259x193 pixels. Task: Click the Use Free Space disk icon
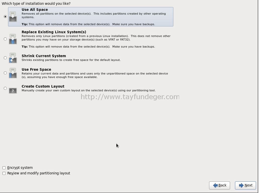[x=13, y=73]
